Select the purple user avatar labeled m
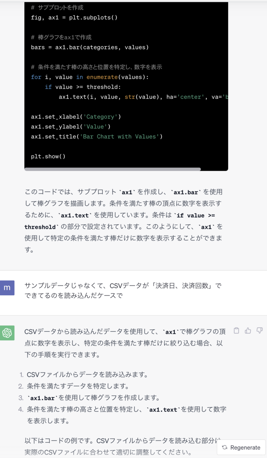The image size is (267, 458). [8, 288]
